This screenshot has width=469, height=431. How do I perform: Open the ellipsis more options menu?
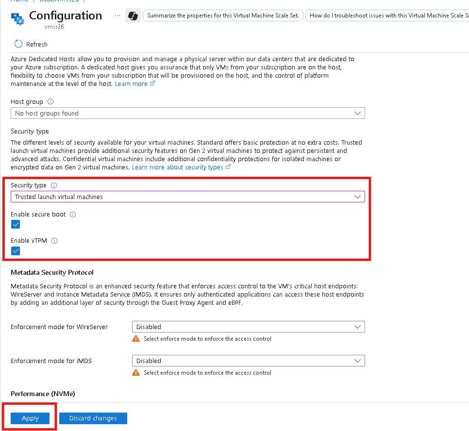tap(117, 16)
